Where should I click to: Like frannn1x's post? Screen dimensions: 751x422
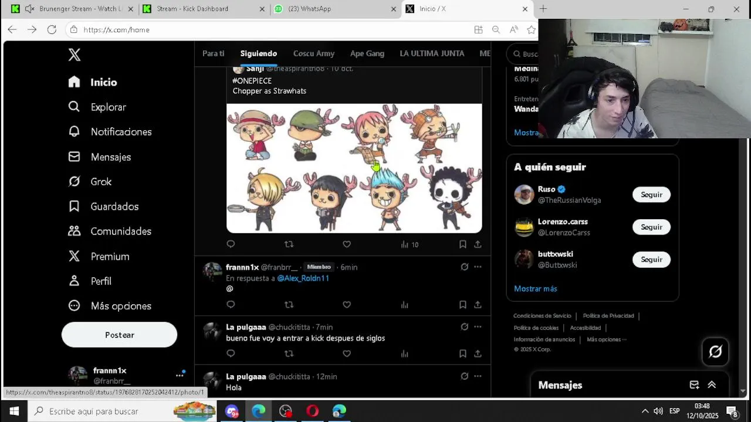coord(347,304)
